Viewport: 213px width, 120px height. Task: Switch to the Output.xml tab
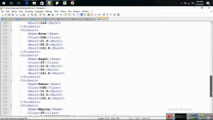pos(64,19)
